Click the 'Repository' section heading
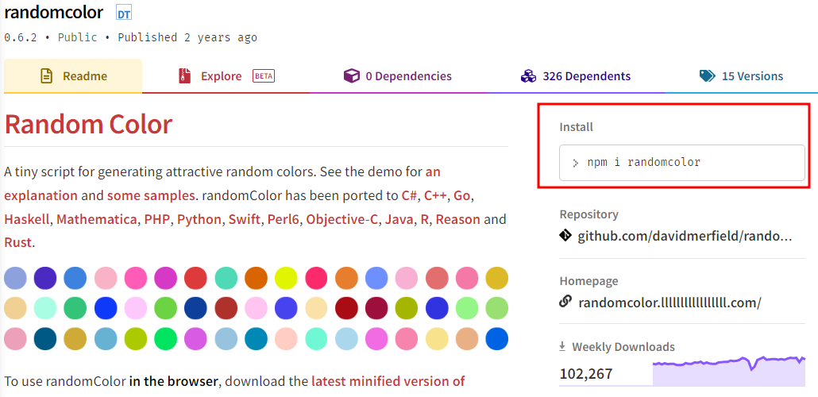Screen dimensions: 818x397 [589, 214]
